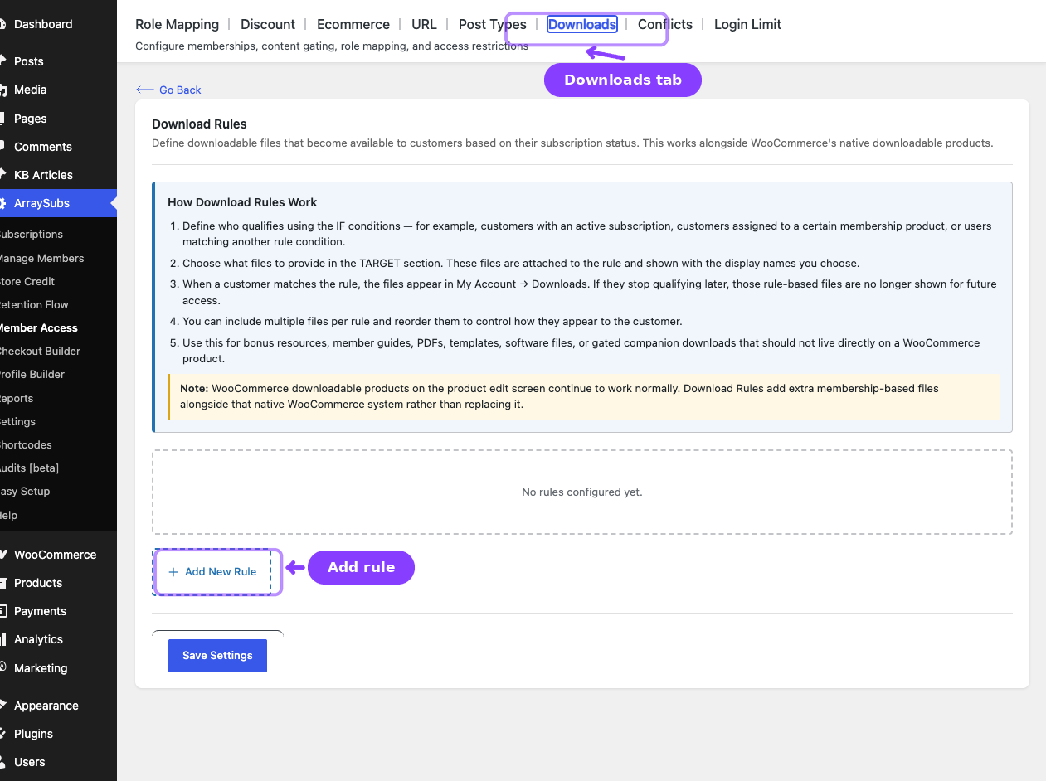The width and height of the screenshot is (1046, 781).
Task: Open the Manage Members submenu item
Action: coord(41,258)
